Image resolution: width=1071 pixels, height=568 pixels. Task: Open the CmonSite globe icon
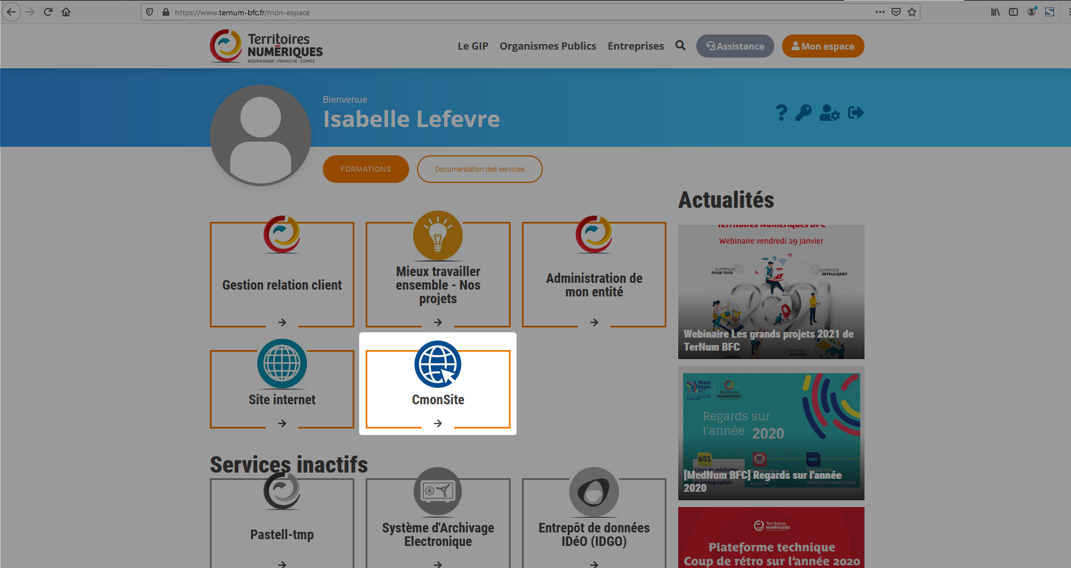[x=438, y=364]
